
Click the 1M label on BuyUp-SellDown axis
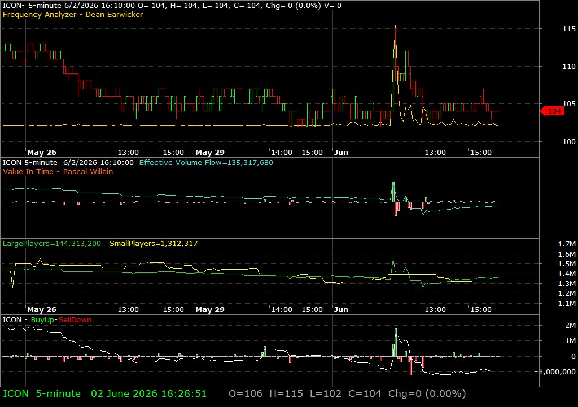click(x=570, y=341)
